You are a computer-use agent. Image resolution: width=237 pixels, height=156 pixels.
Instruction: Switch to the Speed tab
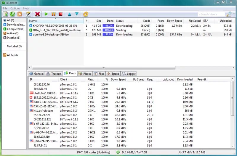point(113,74)
